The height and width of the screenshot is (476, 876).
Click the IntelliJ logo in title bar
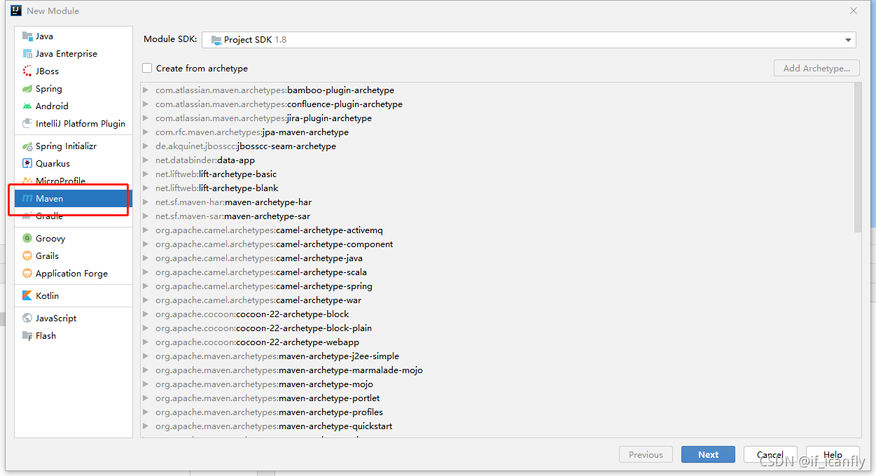click(16, 10)
